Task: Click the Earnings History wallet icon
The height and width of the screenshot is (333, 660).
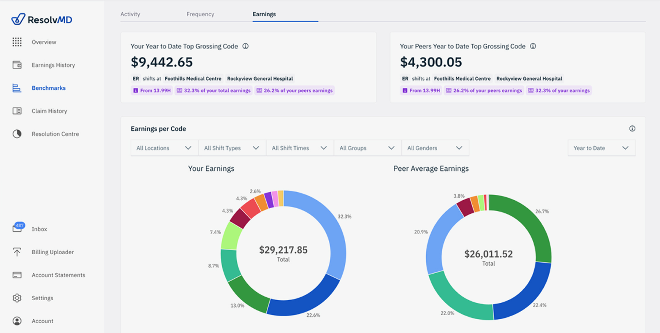Action: 17,65
